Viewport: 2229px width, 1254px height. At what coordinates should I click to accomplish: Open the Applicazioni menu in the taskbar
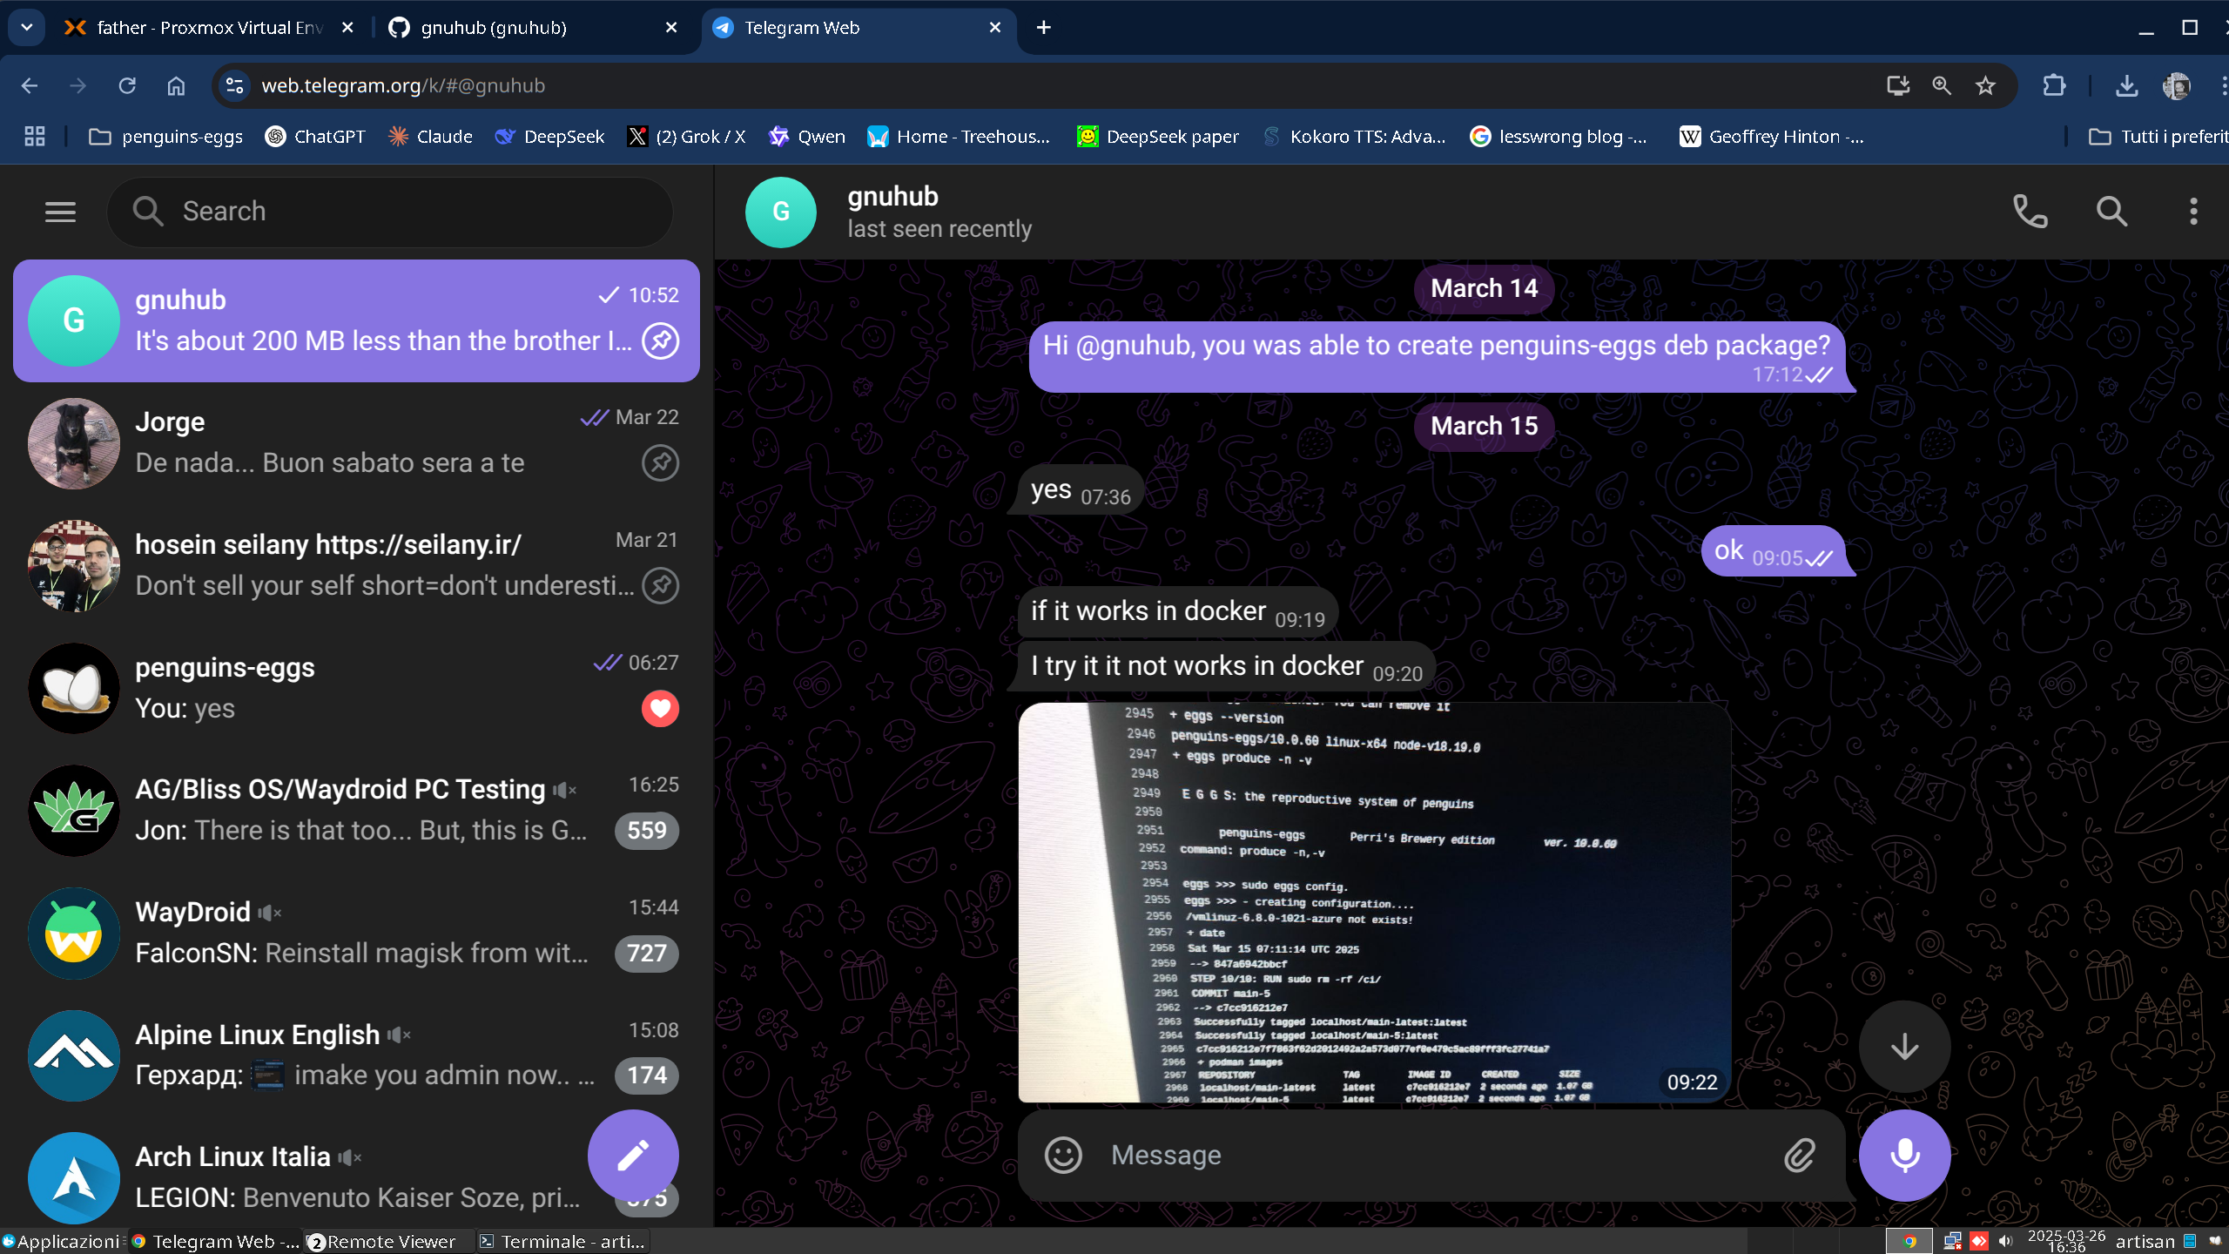[x=61, y=1242]
